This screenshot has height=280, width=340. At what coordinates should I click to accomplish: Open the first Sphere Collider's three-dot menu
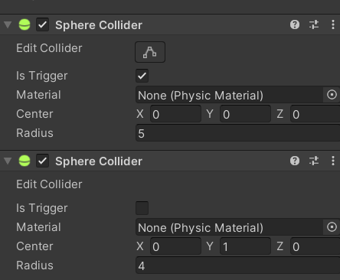[x=333, y=24]
